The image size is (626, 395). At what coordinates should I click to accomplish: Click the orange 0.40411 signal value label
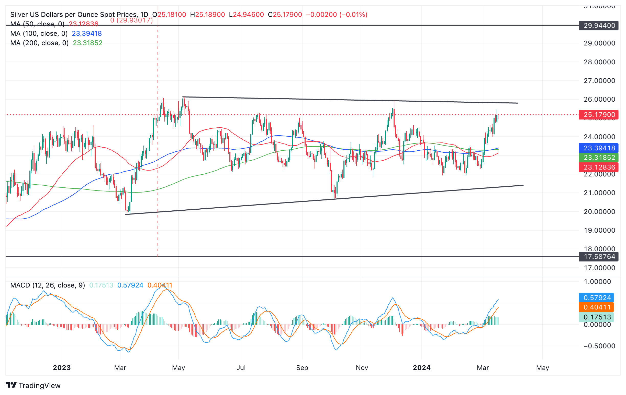(x=597, y=307)
